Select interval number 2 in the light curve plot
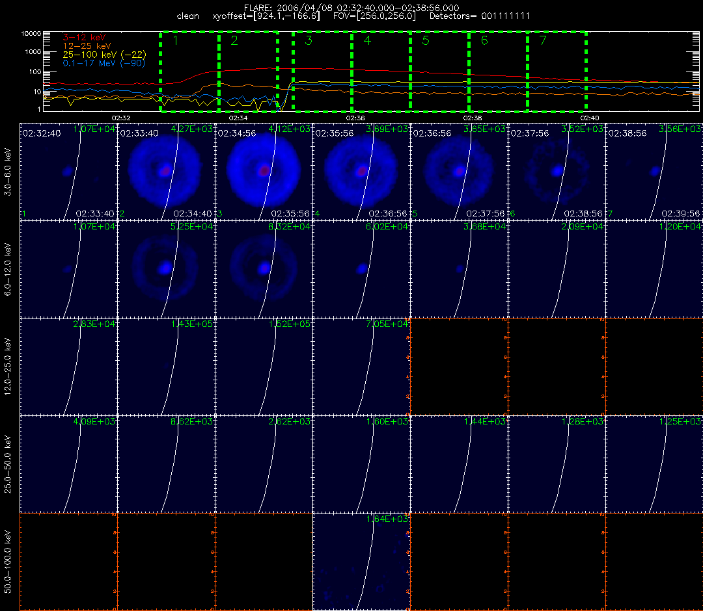Viewport: 703px width, 611px height. click(234, 41)
